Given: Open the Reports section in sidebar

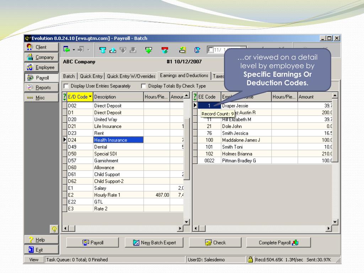Looking at the screenshot, I should pos(41,87).
